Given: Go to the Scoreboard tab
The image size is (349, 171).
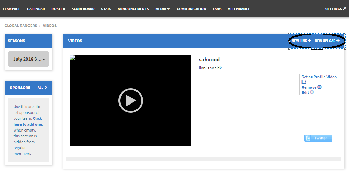Looking at the screenshot, I should (83, 9).
